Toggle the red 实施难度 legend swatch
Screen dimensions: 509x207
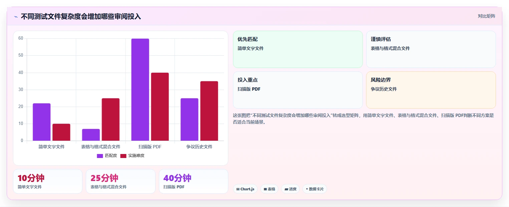click(123, 156)
